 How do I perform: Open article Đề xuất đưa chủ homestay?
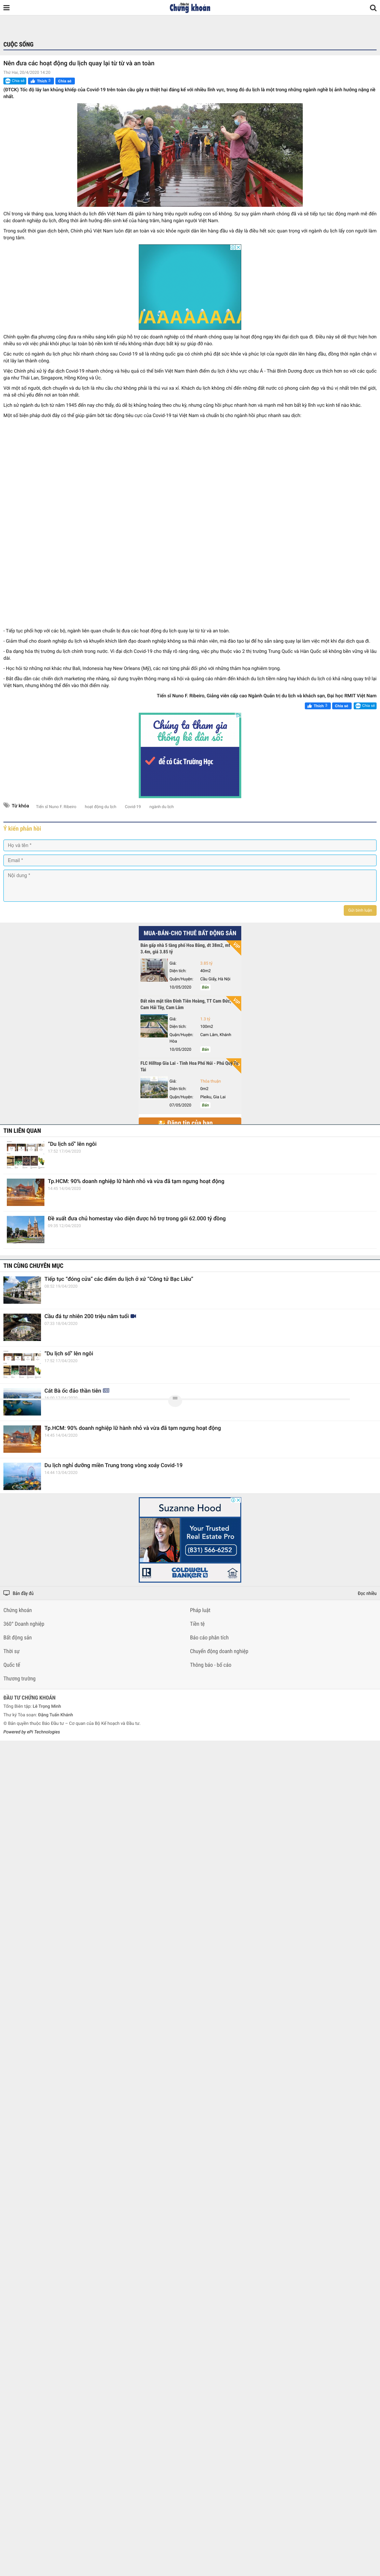(x=137, y=1219)
